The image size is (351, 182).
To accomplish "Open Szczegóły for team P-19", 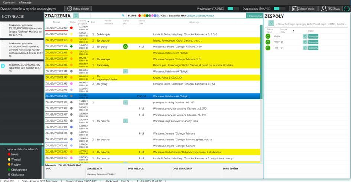I will coord(313,36).
